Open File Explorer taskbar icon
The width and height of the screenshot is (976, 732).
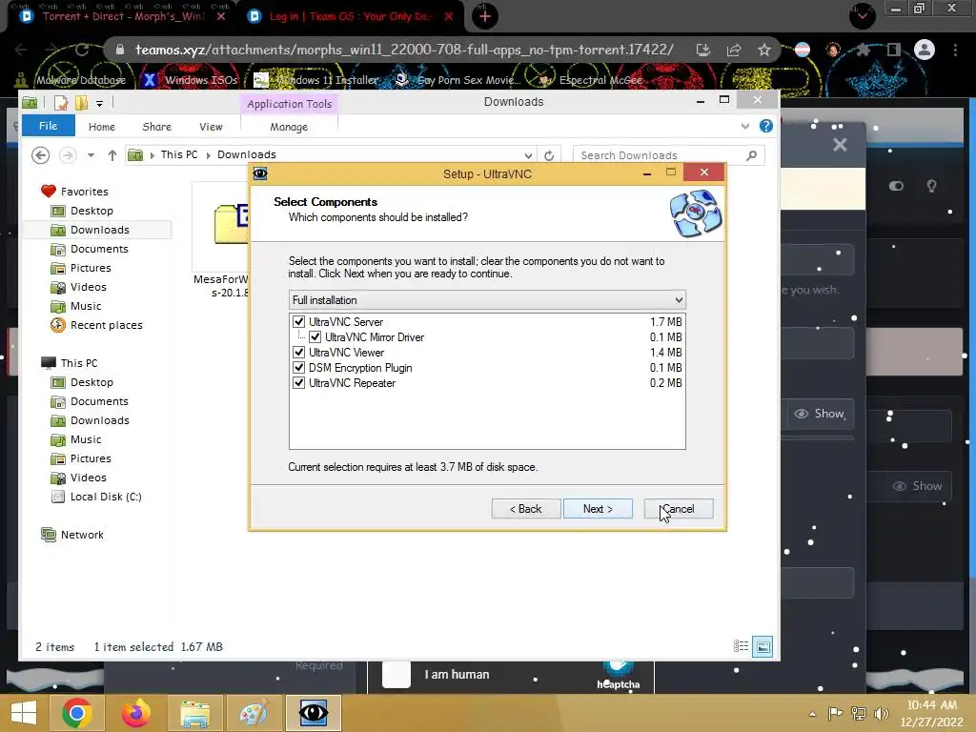click(194, 713)
